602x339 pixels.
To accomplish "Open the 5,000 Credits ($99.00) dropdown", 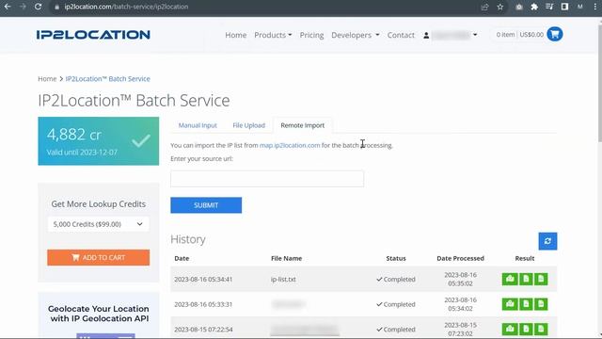I will point(98,224).
